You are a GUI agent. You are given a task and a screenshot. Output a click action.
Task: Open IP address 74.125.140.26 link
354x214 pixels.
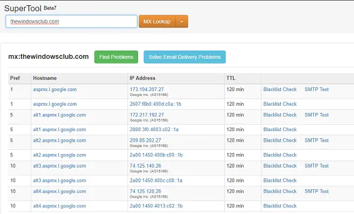(145, 166)
